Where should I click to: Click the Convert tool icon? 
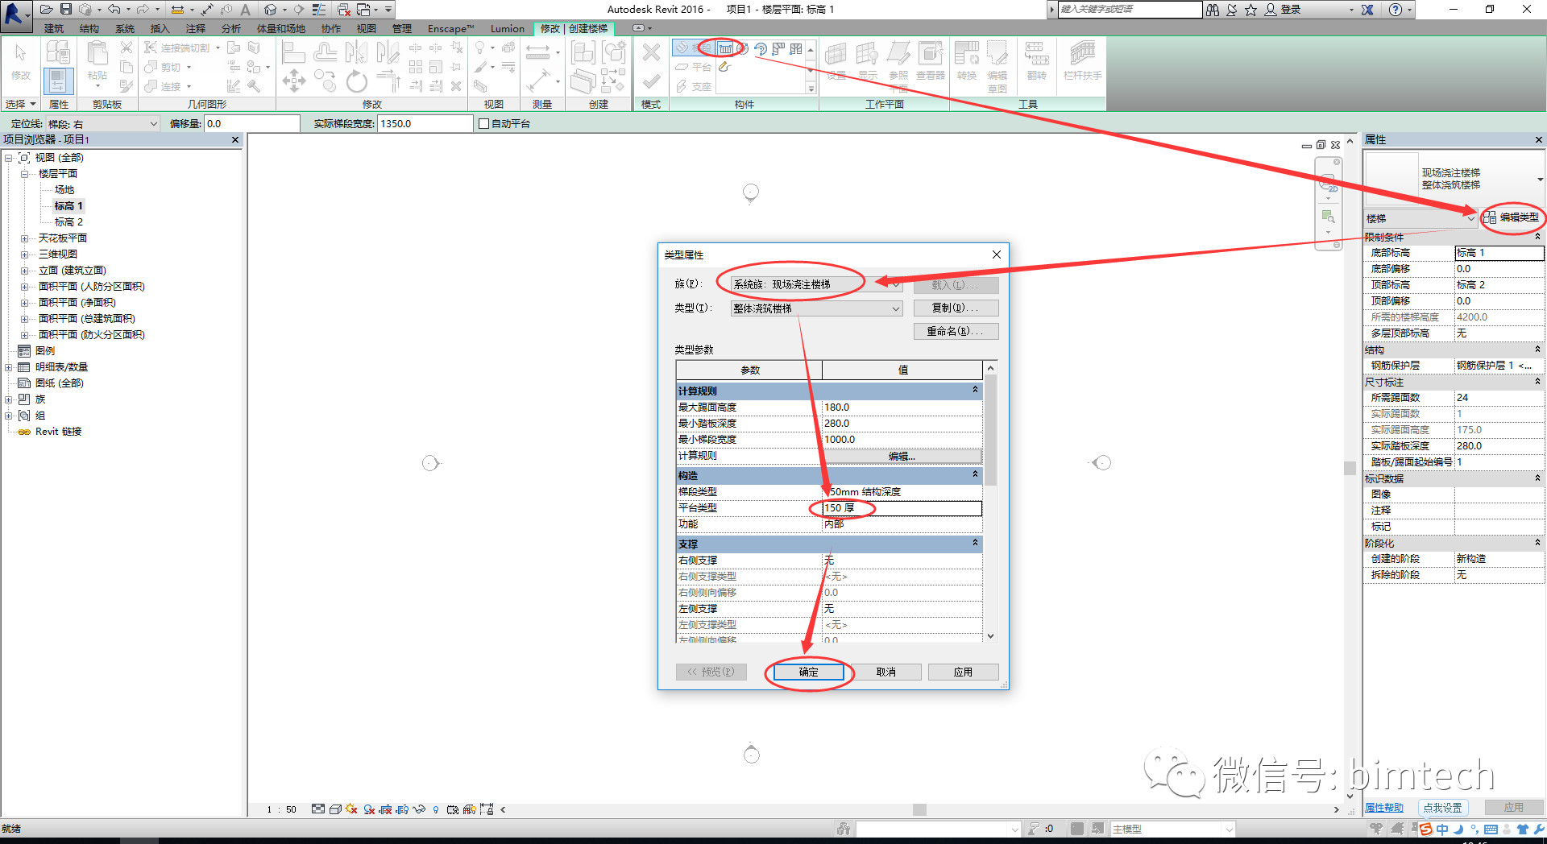(x=967, y=60)
